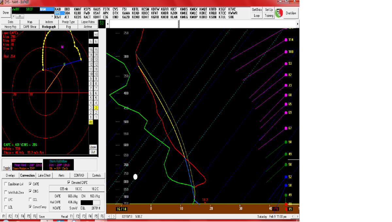Select the Lapse Rates tab
This screenshot has height=222, width=392.
88,22
